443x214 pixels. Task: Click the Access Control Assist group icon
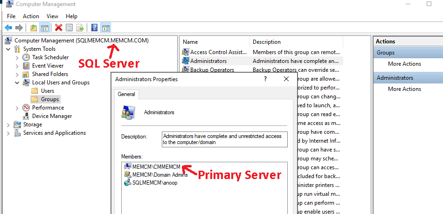point(185,52)
